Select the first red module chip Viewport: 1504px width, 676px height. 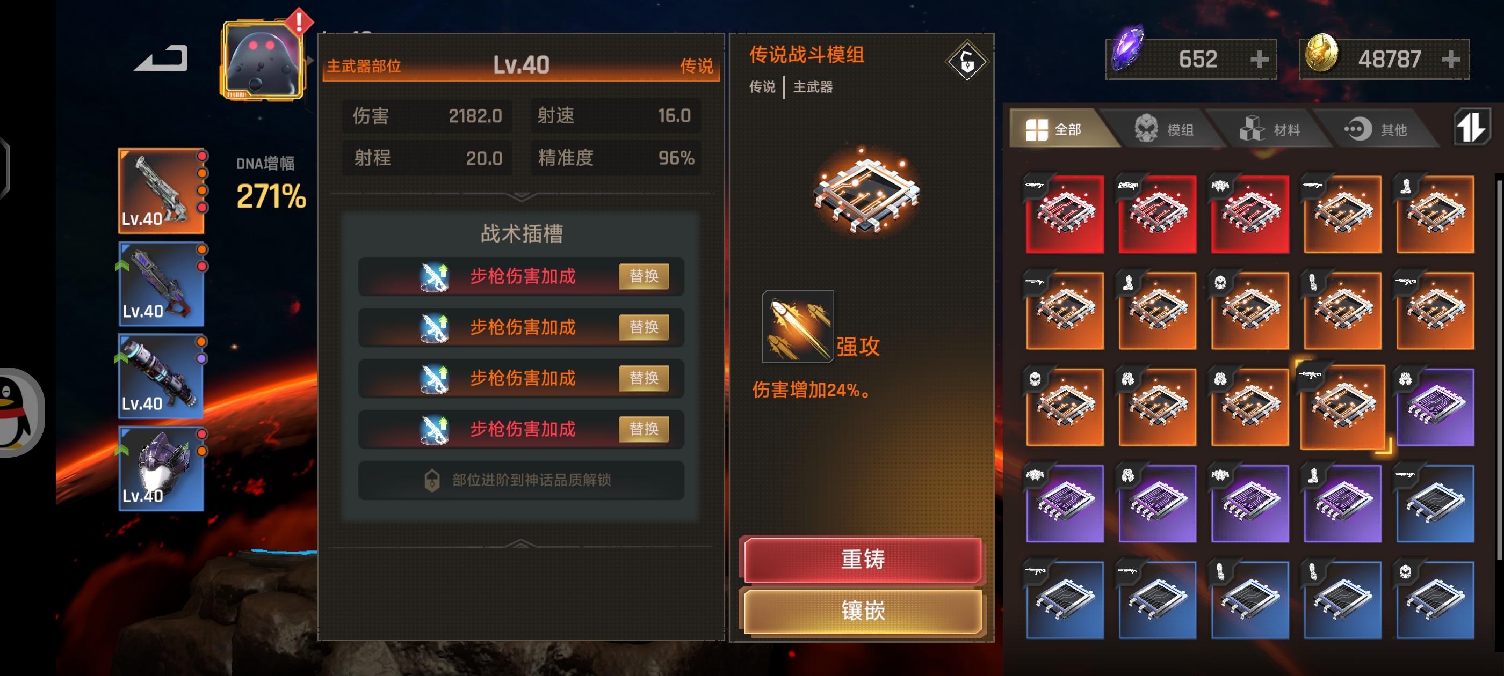[1065, 214]
